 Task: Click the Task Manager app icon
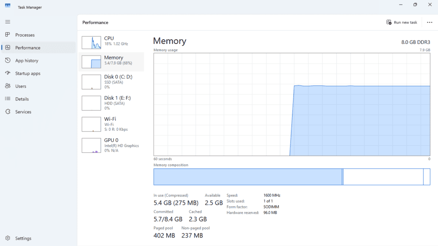tap(8, 6)
